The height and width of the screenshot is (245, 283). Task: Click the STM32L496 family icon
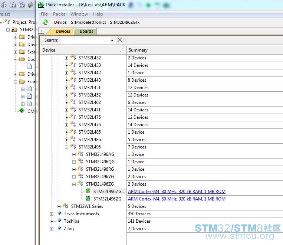[x=73, y=146]
